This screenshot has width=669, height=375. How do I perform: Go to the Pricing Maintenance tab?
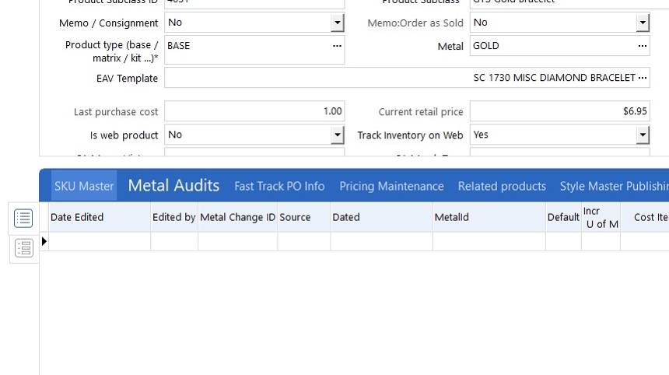pyautogui.click(x=391, y=186)
